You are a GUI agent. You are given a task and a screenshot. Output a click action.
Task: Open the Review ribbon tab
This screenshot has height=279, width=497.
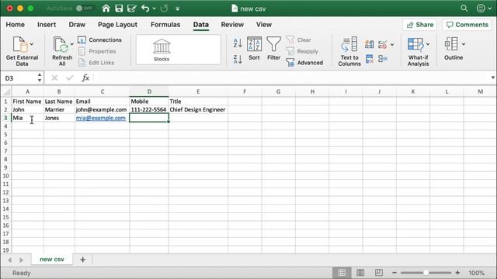point(232,24)
